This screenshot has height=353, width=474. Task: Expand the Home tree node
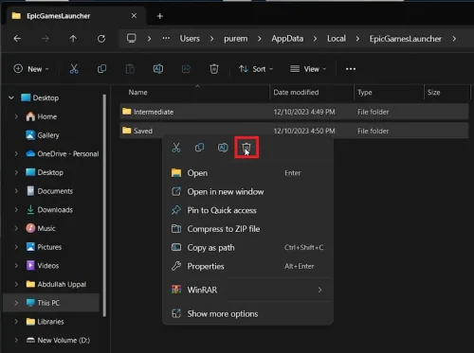pos(16,116)
